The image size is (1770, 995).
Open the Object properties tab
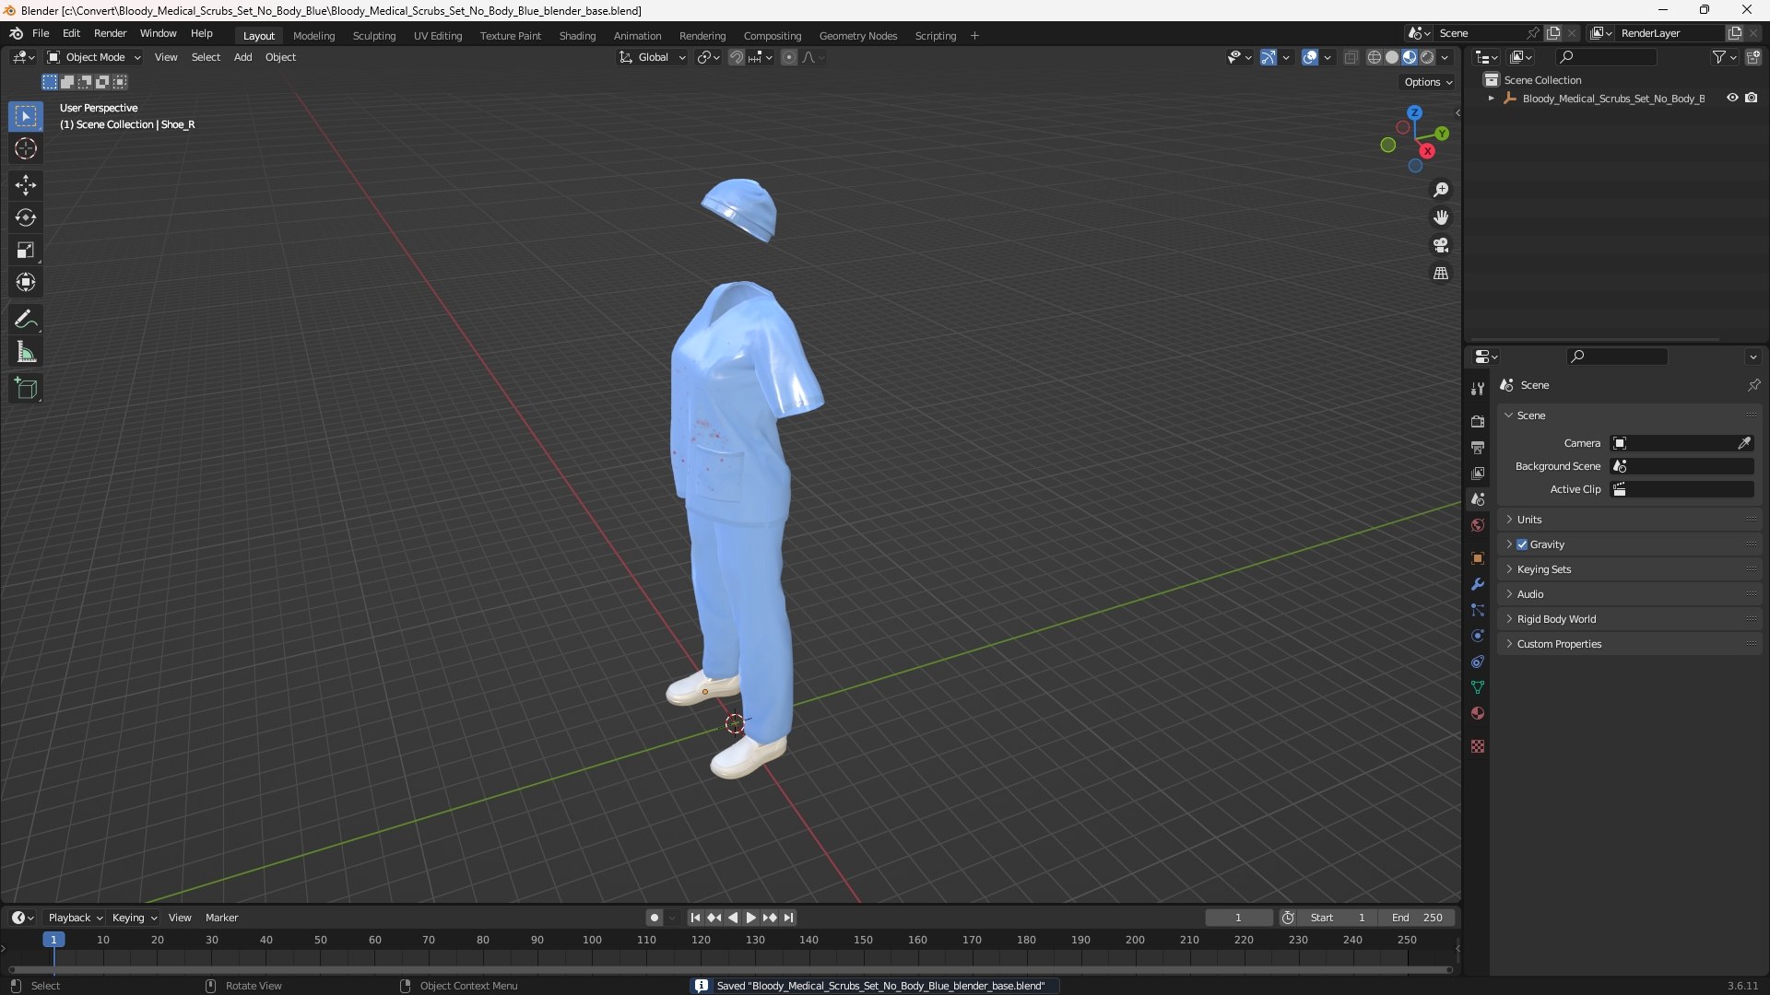click(1478, 558)
